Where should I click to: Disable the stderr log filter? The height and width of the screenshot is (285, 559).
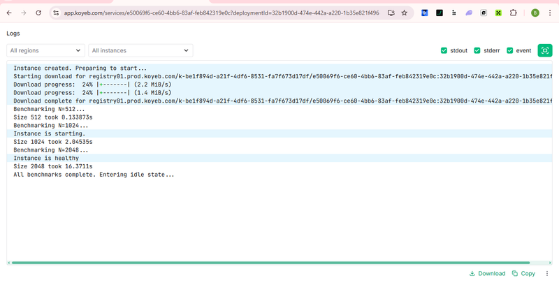click(477, 50)
